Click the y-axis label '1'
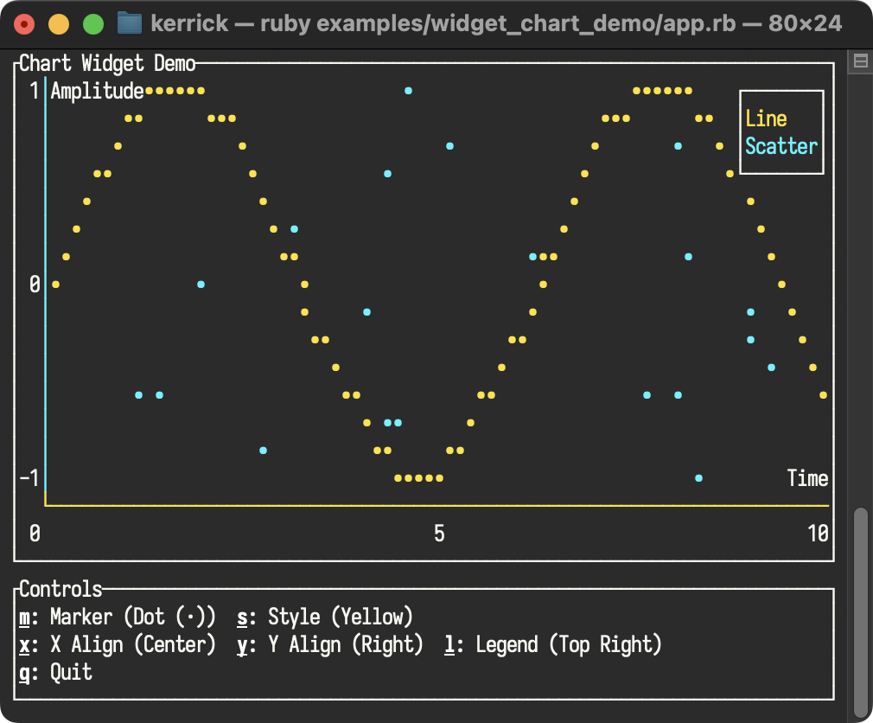The height and width of the screenshot is (723, 873). click(x=35, y=91)
